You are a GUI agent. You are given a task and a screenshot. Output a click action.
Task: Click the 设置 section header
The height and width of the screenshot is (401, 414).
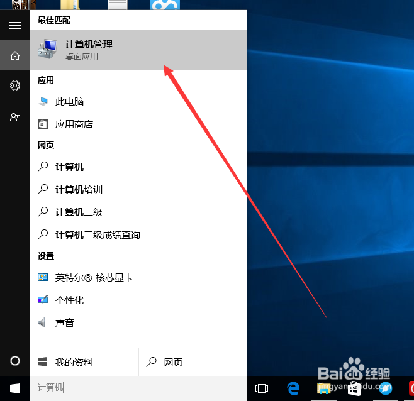(x=46, y=256)
